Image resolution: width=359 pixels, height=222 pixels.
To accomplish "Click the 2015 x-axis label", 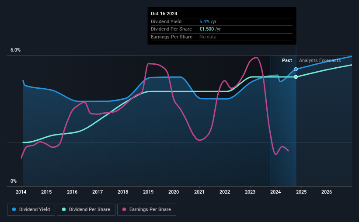I will [46, 192].
